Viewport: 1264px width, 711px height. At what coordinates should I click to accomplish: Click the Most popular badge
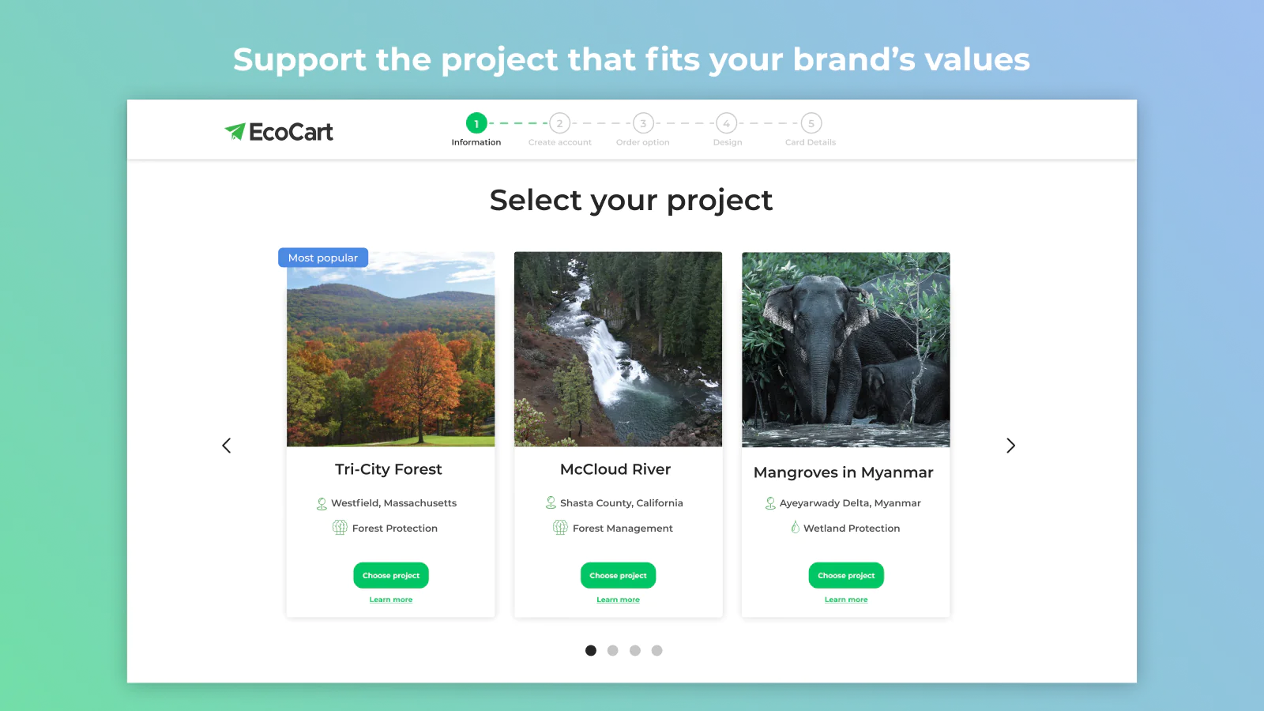[x=323, y=258]
